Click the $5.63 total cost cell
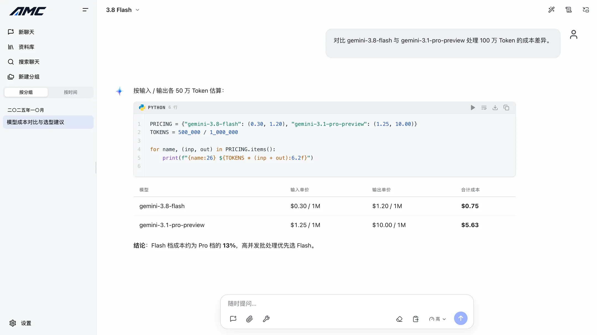 pyautogui.click(x=470, y=225)
